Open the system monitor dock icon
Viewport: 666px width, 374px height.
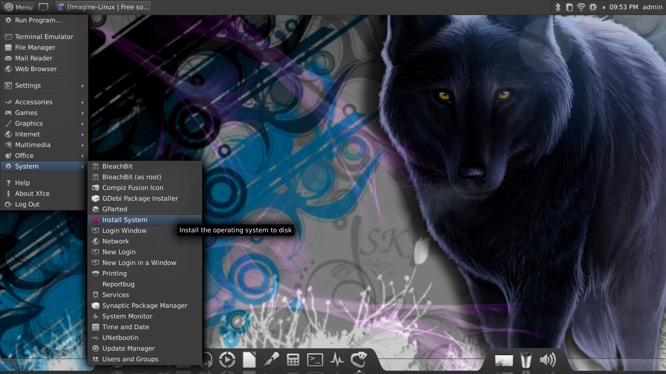tap(337, 360)
